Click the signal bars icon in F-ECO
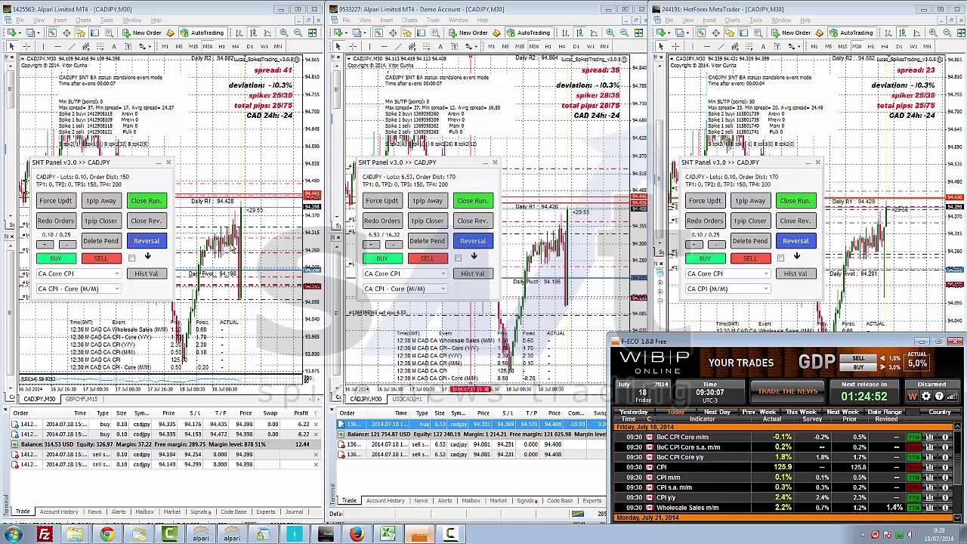 coord(952,396)
